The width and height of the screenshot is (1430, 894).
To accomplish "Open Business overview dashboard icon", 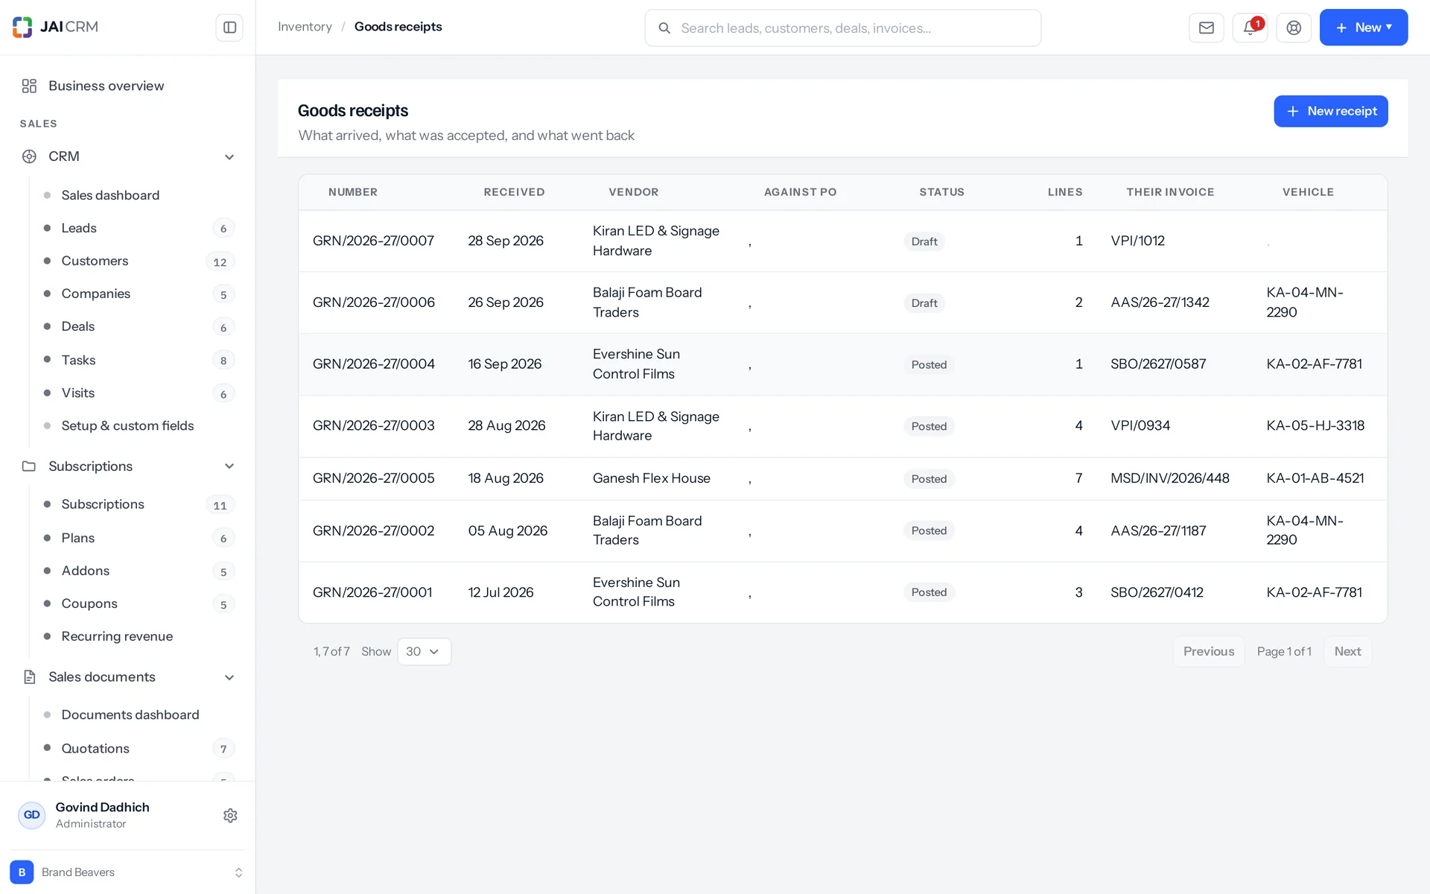I will pos(29,86).
